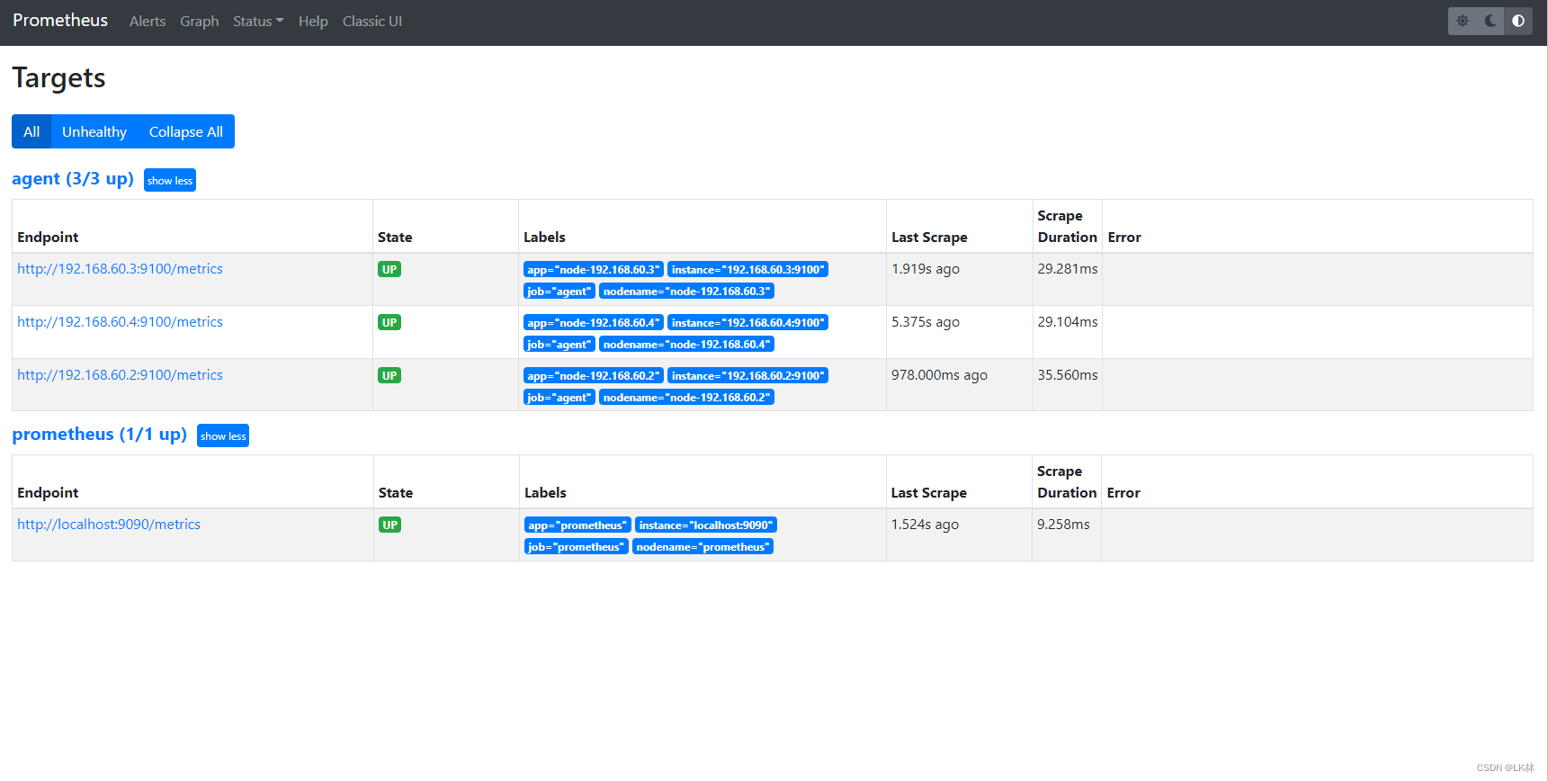Click UP state badge for 192.168.60.3
The width and height of the screenshot is (1548, 781).
[x=389, y=269]
